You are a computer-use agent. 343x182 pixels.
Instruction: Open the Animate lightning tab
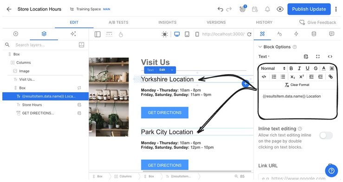(296, 34)
